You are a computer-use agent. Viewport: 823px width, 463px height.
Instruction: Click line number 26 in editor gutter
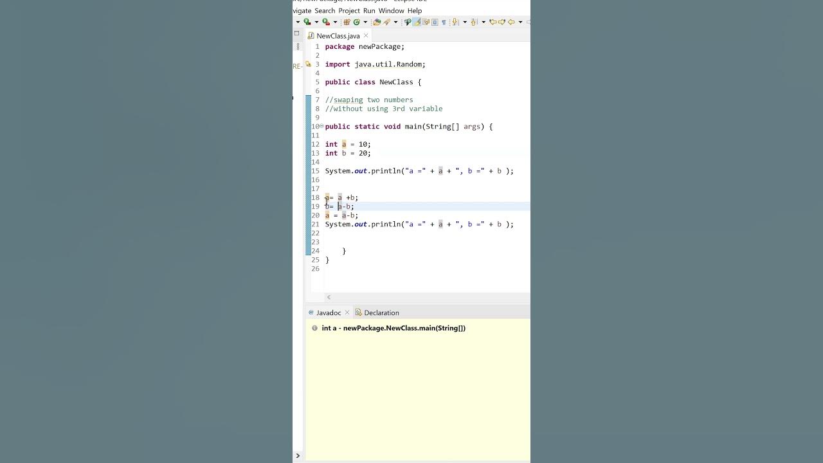tap(315, 269)
